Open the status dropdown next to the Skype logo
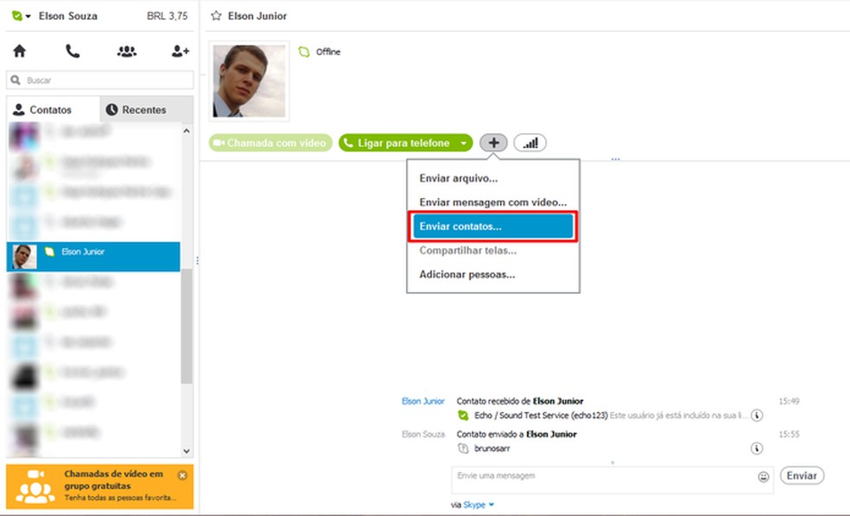The image size is (850, 516). tap(26, 15)
